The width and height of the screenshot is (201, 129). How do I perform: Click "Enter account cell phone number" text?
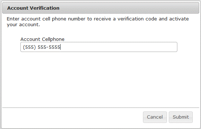[46, 19]
